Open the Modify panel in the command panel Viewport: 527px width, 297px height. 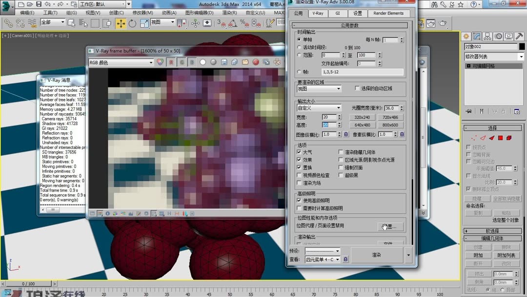point(478,36)
